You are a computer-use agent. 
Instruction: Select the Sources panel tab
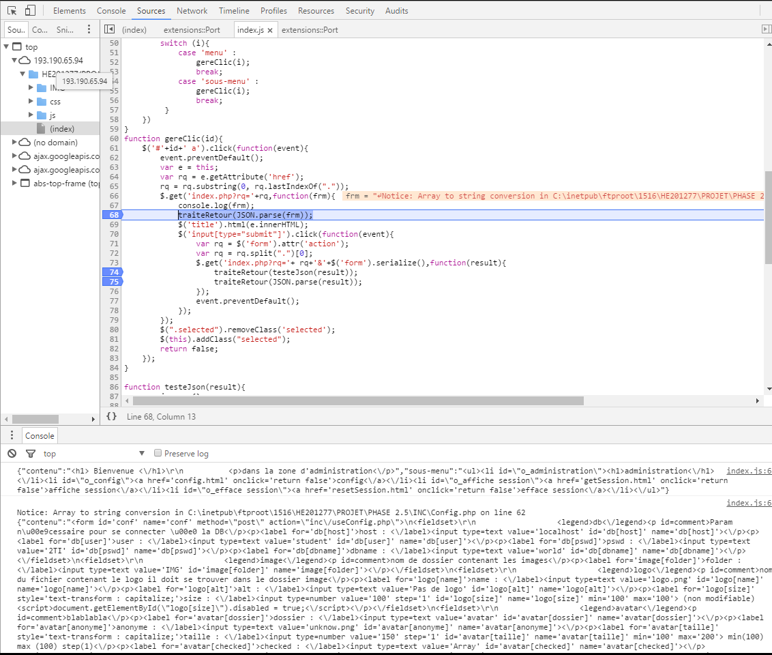coord(151,10)
